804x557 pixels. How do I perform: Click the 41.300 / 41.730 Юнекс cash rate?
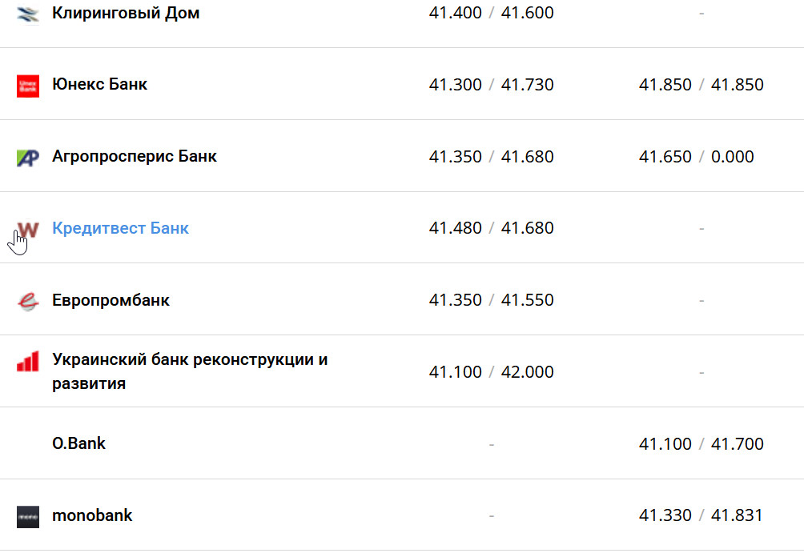[491, 85]
